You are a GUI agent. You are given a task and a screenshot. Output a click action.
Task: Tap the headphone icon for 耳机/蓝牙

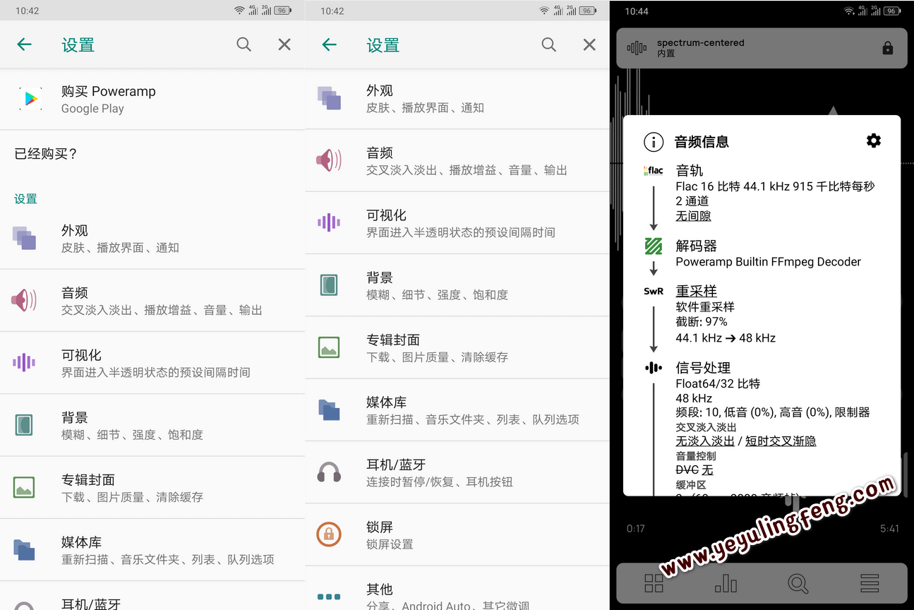point(329,472)
